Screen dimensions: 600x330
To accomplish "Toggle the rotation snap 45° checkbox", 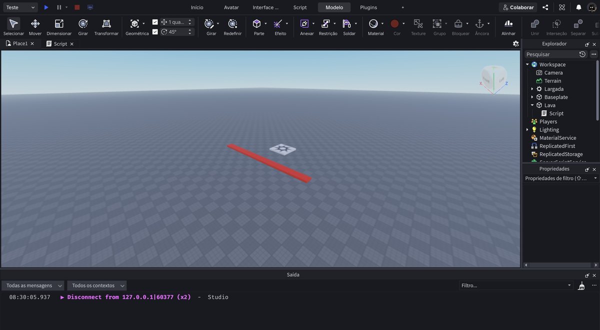I will pos(155,31).
